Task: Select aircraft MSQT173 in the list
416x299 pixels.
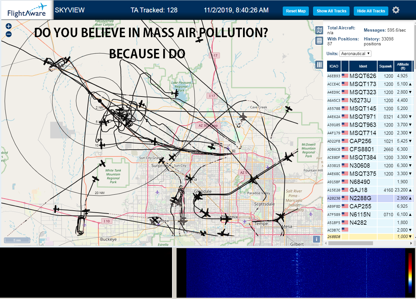Action: coord(363,84)
